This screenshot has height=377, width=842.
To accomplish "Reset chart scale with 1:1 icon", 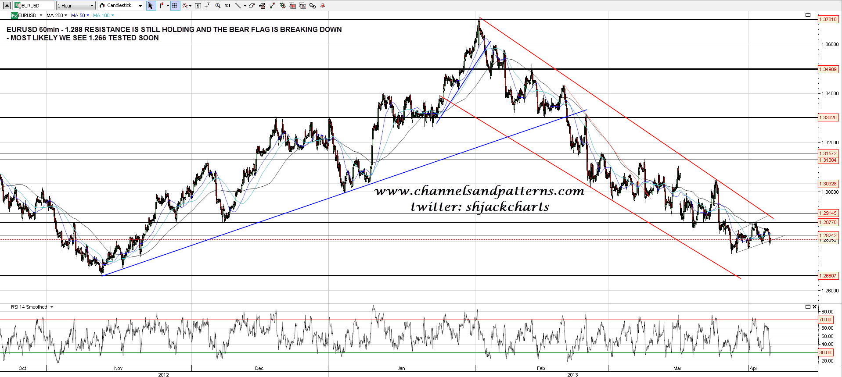I will [227, 6].
